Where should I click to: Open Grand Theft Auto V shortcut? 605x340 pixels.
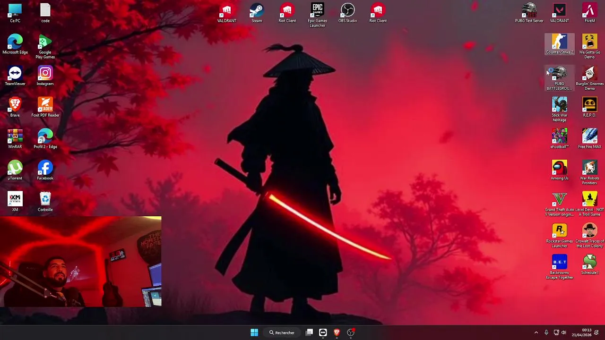(560, 204)
